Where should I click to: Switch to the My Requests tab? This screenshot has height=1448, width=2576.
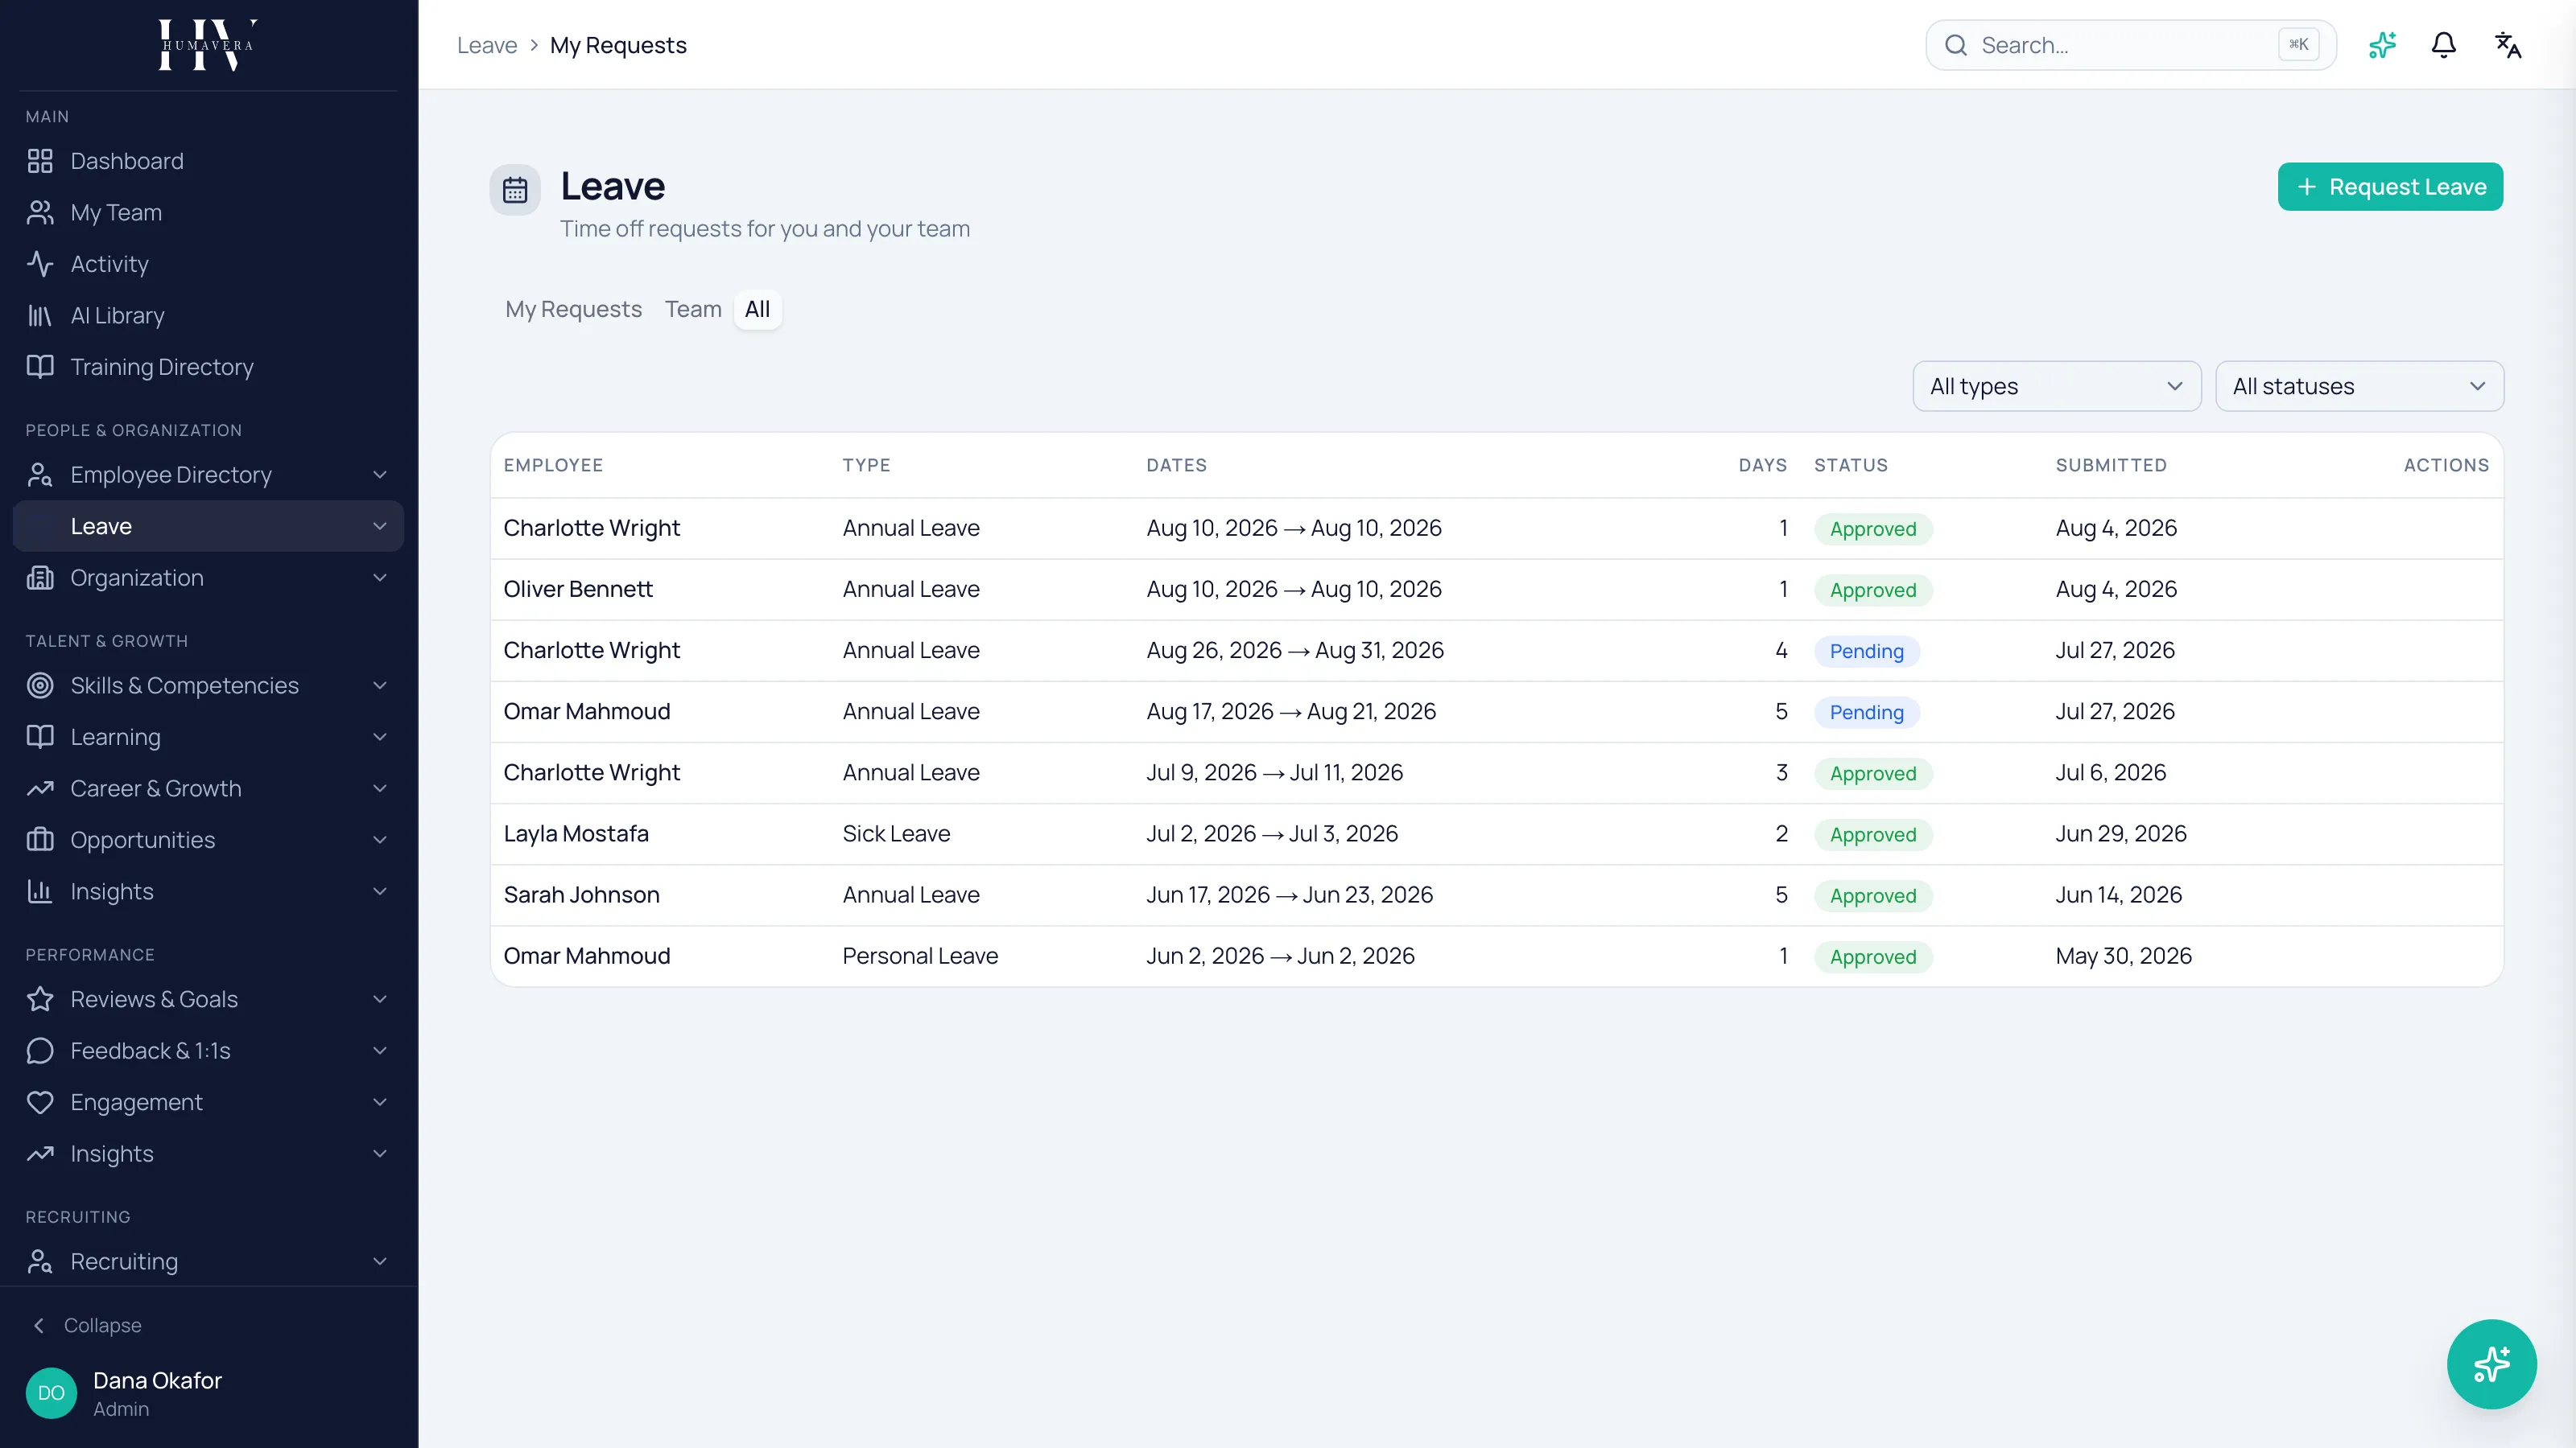(573, 310)
